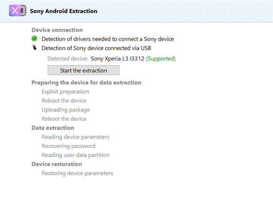Click the Detected device label
The height and width of the screenshot is (211, 273).
[x=68, y=59]
